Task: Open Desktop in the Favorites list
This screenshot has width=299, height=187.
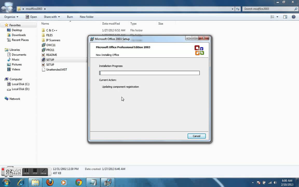Action: (15, 30)
